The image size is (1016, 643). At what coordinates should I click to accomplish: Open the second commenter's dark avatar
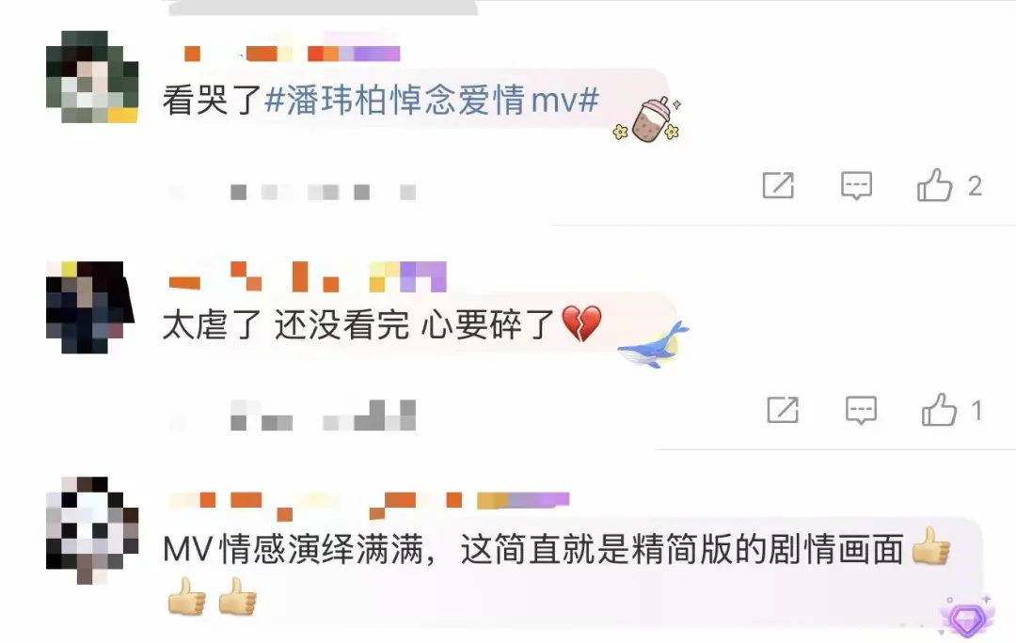90,307
